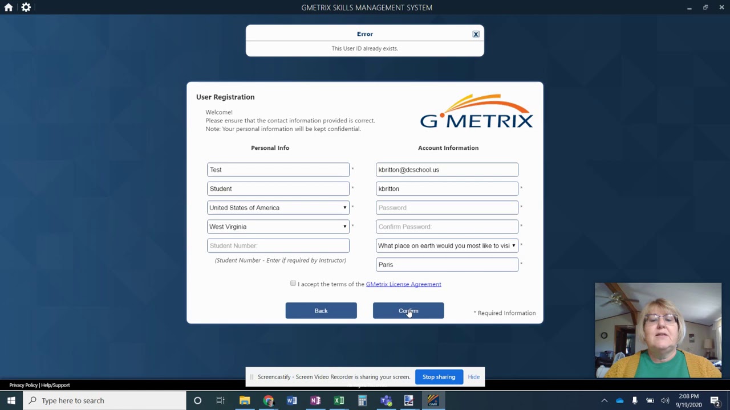Click Stop sharing in Screencastify bar
Image resolution: width=730 pixels, height=410 pixels.
pos(439,377)
